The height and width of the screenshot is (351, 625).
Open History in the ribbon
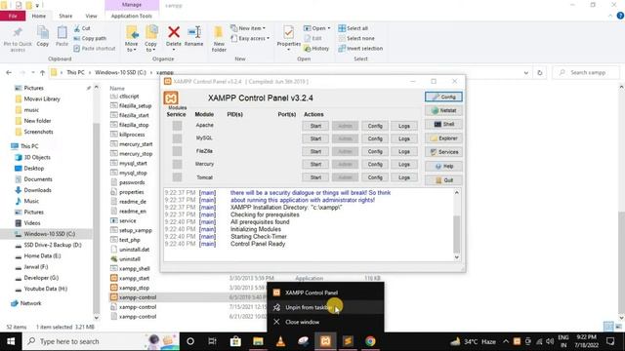pos(316,48)
